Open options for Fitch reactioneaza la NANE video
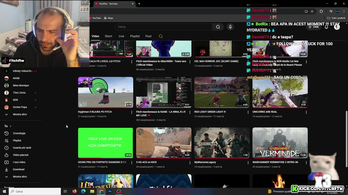 click(x=190, y=112)
